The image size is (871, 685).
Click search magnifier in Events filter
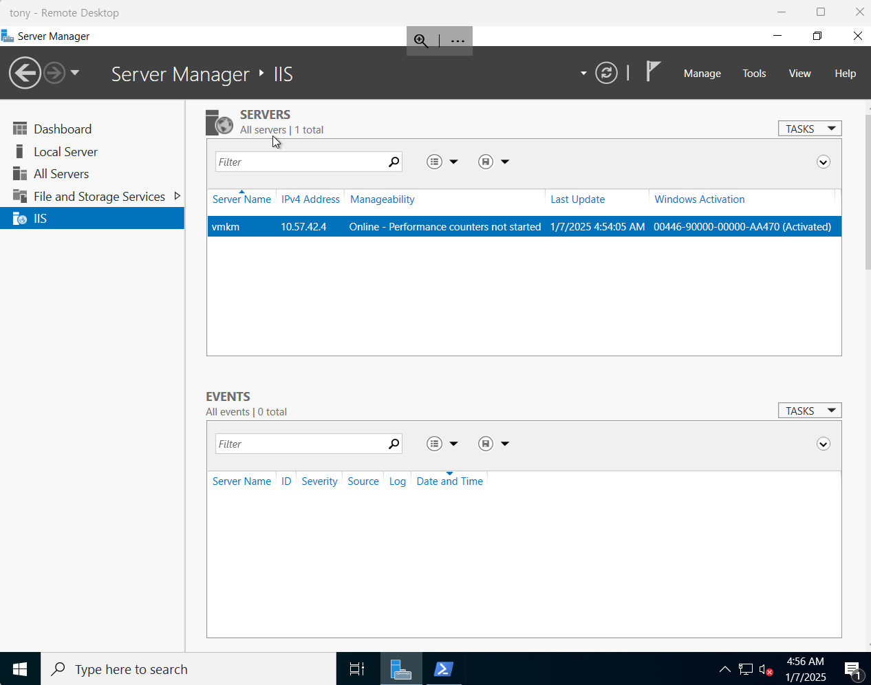(394, 444)
